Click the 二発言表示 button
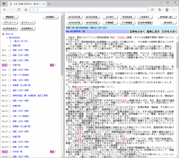 click(x=144, y=17)
